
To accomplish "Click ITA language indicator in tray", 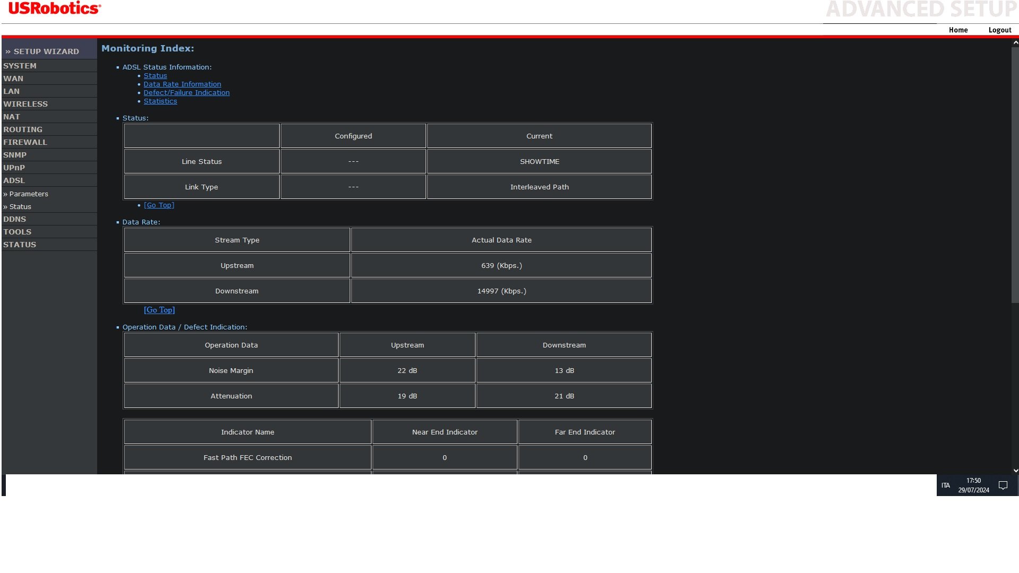I will [945, 485].
